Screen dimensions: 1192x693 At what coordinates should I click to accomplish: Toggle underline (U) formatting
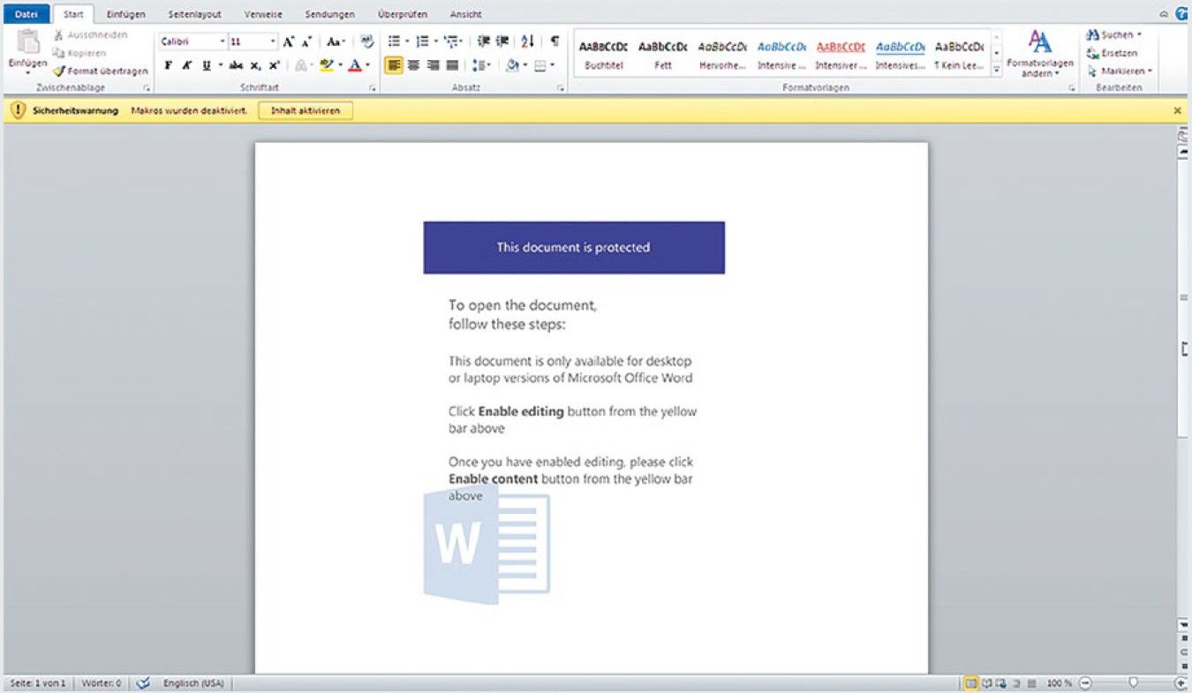click(x=207, y=65)
